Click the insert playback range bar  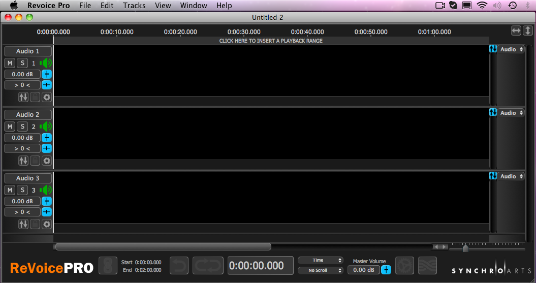[x=271, y=41]
